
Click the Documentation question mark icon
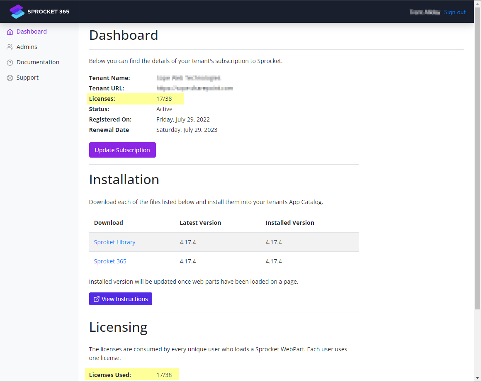tap(10, 63)
